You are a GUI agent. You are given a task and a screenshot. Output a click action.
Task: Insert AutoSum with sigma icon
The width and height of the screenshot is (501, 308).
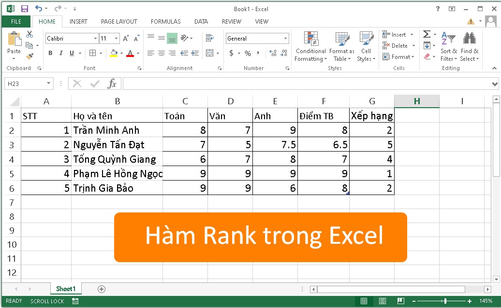click(x=427, y=34)
